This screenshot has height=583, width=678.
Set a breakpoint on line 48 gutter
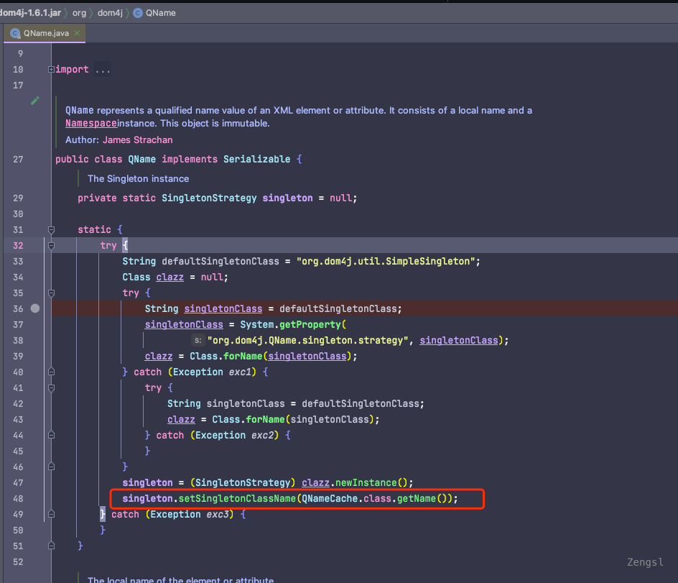coord(35,498)
